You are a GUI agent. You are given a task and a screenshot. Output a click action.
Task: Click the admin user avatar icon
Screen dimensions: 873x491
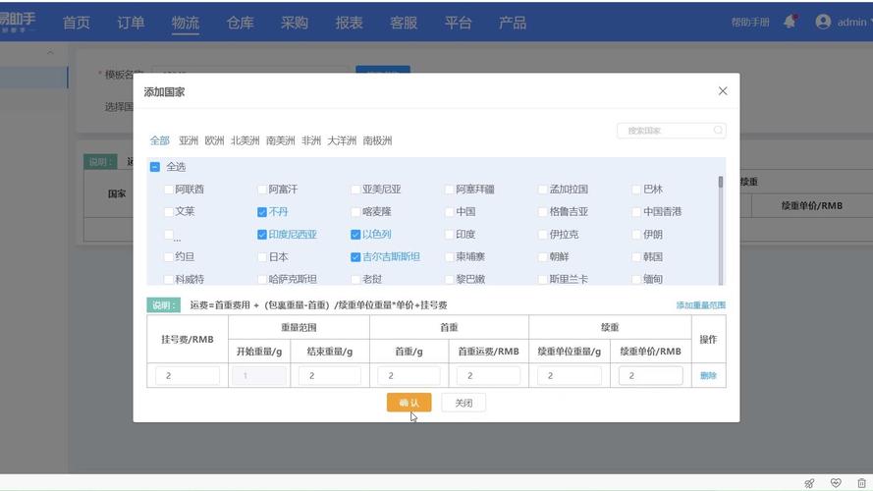pyautogui.click(x=823, y=22)
